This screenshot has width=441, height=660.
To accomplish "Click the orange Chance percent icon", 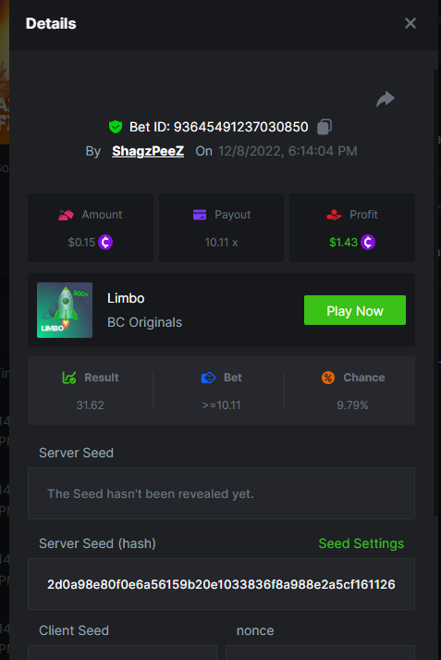I will [328, 378].
